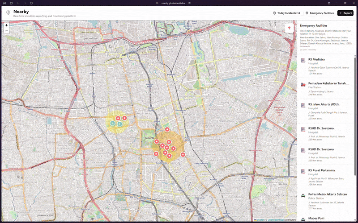Click the '3.17 km away' distance text

315,209
